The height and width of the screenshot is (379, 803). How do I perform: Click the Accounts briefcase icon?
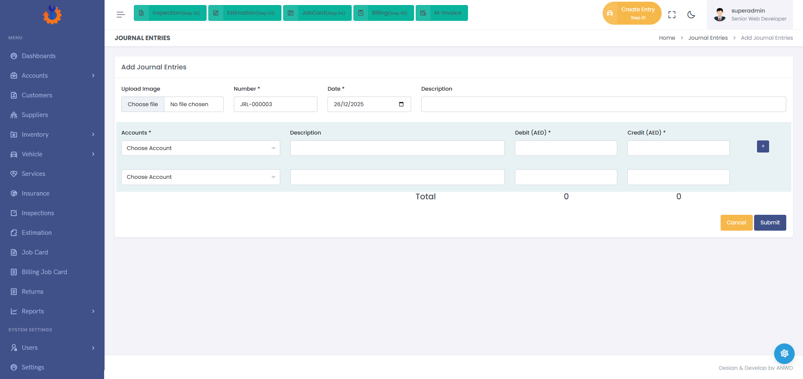tap(14, 76)
